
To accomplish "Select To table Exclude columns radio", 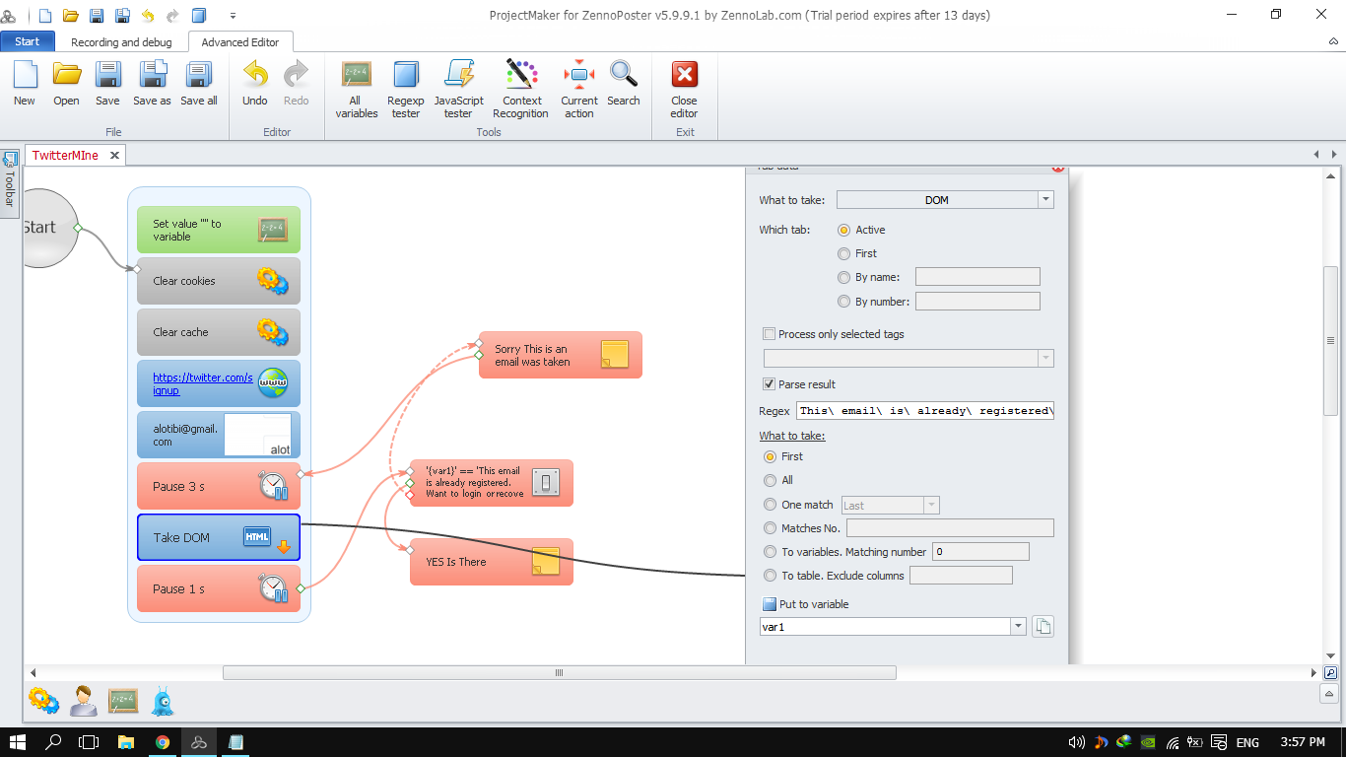I will [x=771, y=576].
